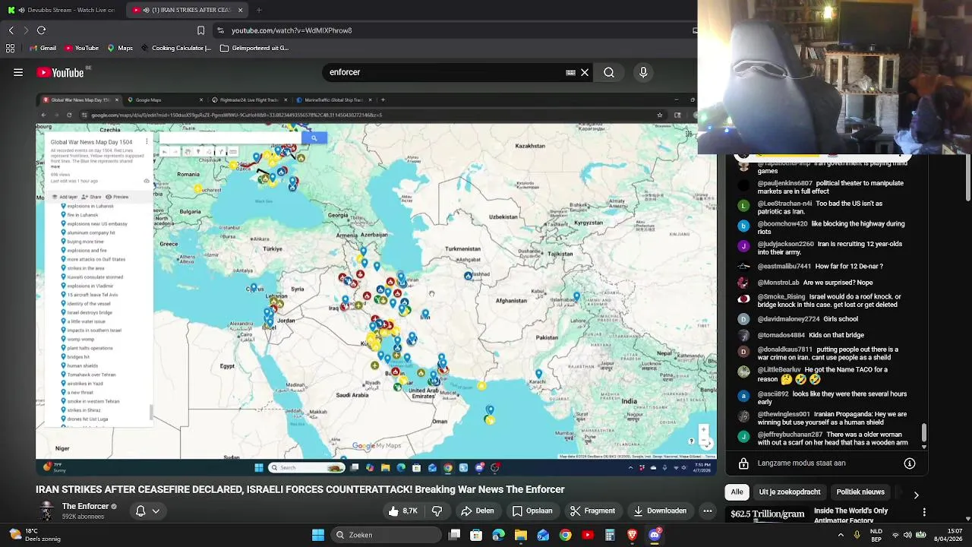Open The Enforcer channel avatar

point(47,511)
